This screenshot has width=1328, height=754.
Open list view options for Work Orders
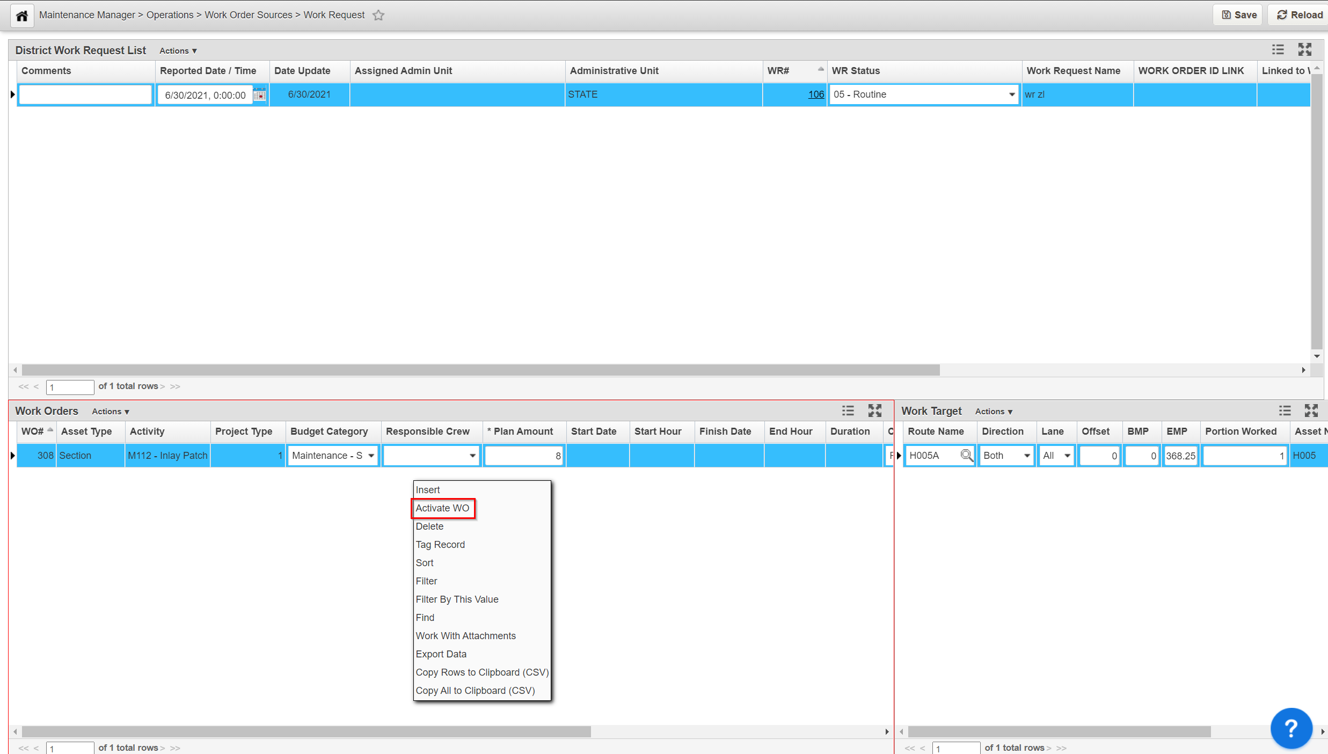(848, 411)
